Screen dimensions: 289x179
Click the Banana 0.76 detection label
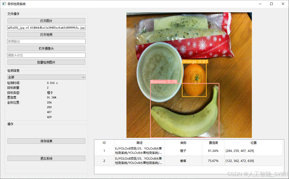point(164,82)
